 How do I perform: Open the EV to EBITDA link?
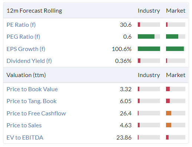coord(25,138)
